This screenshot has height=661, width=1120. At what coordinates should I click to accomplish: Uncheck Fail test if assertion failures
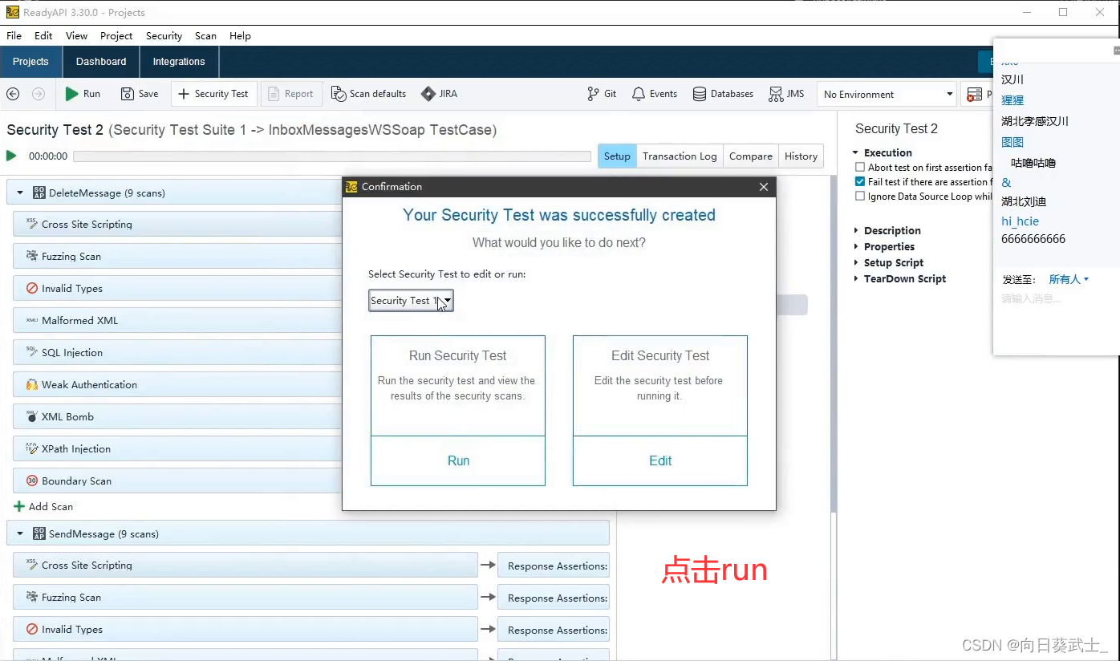(860, 182)
